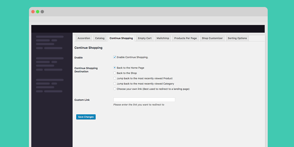Screen dimensions: 294x147
Task: Open the Products Per Page tab
Action: click(x=185, y=38)
